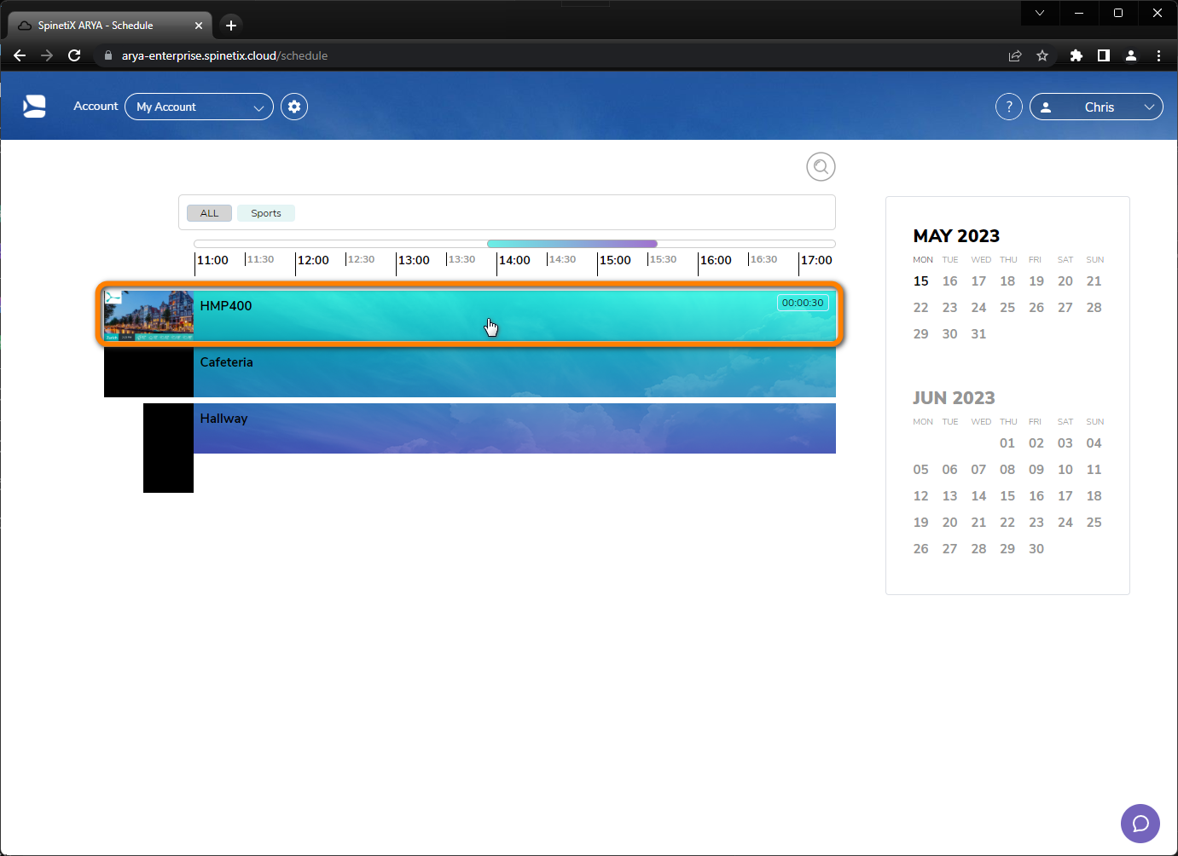Click the SpinetiX logo in the header
The height and width of the screenshot is (856, 1178).
point(33,106)
